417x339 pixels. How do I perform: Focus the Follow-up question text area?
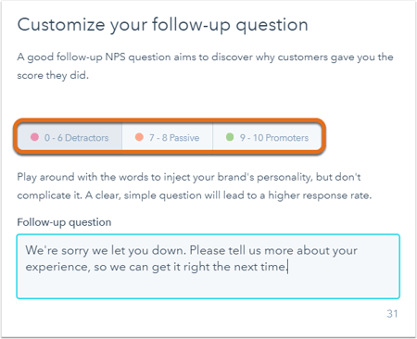click(x=208, y=267)
